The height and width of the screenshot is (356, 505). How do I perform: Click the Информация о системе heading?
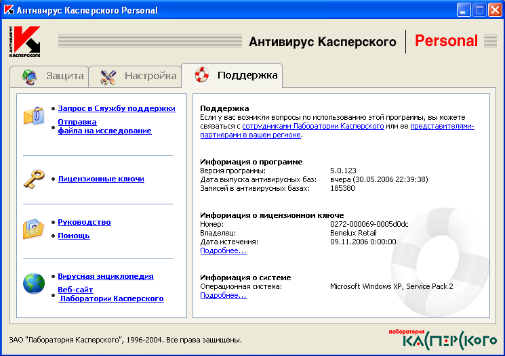point(245,277)
